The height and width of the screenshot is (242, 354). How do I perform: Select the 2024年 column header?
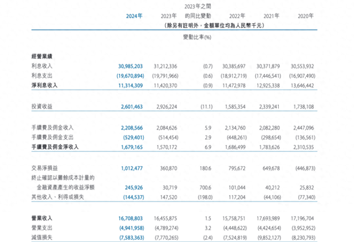pos(134,16)
